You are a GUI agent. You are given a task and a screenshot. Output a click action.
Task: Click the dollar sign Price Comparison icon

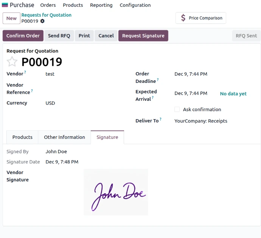pos(183,18)
